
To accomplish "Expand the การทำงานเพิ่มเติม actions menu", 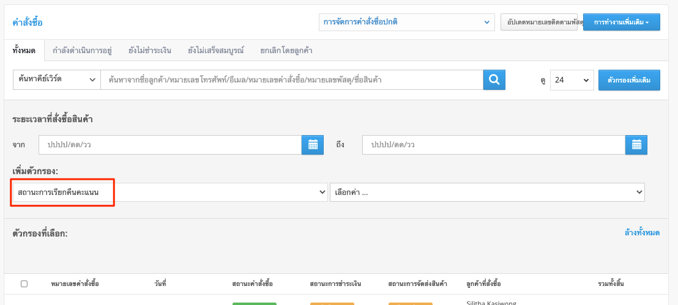I will click(x=621, y=22).
